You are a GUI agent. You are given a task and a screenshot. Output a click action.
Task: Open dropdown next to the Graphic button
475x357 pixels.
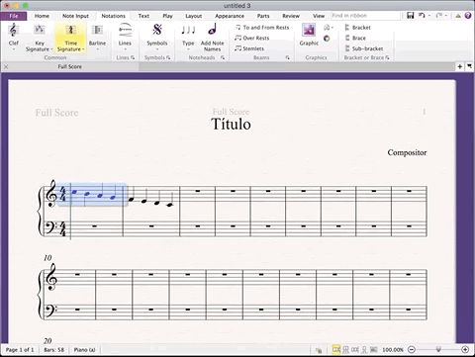point(328,28)
